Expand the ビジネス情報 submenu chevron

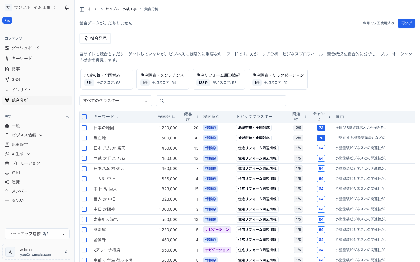pos(41,135)
